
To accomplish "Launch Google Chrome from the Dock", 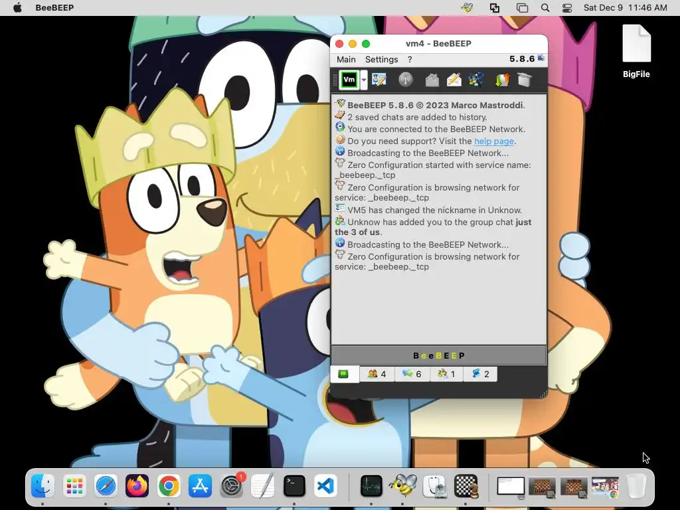I will [169, 485].
